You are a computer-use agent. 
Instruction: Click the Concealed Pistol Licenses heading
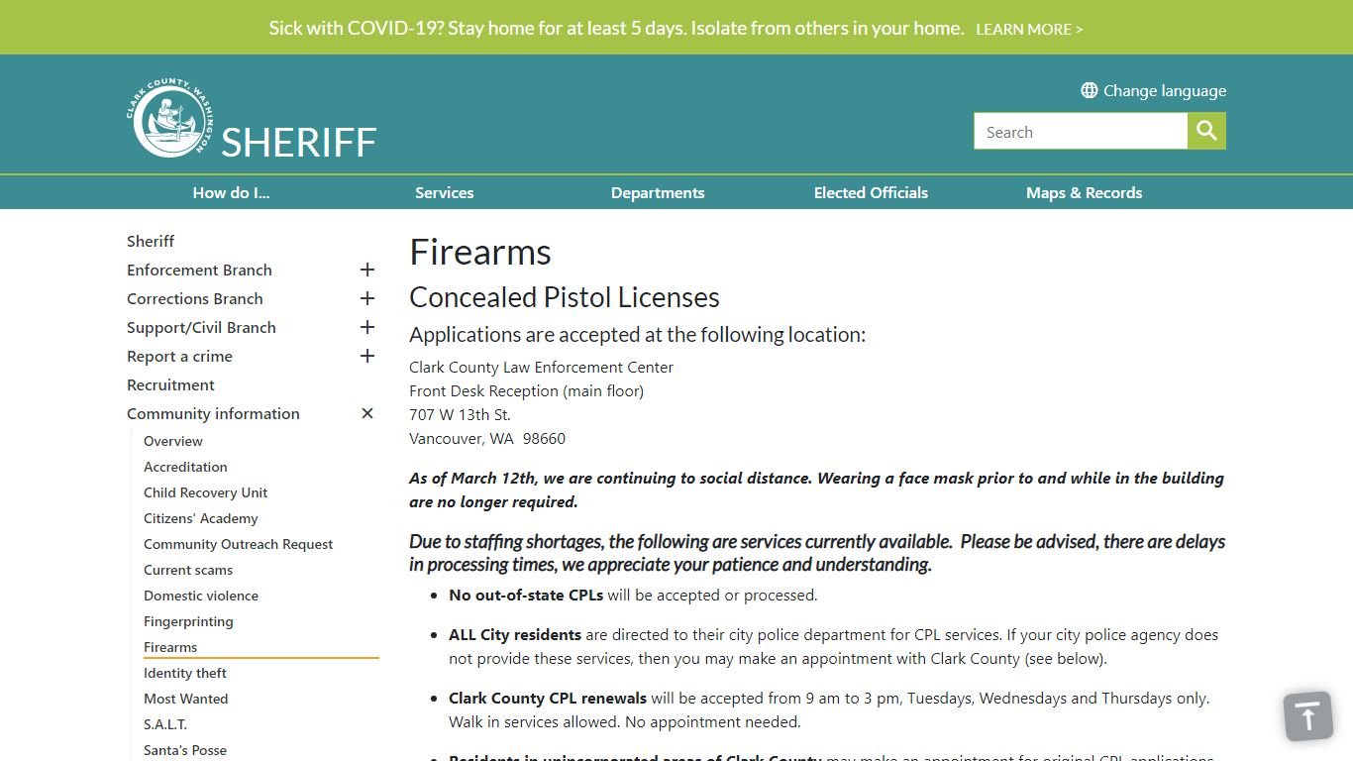[565, 297]
